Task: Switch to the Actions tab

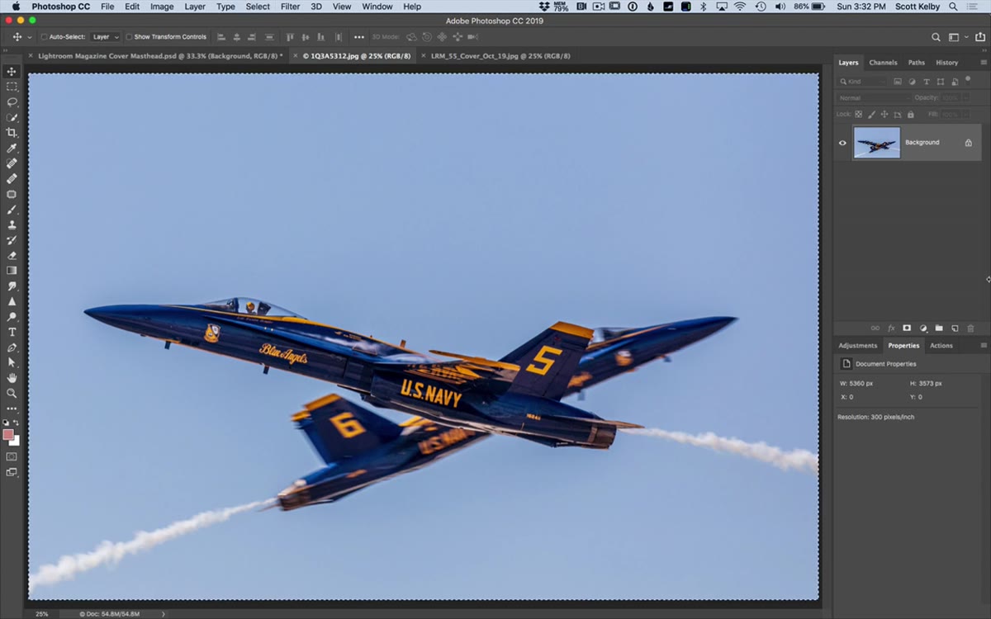Action: [x=941, y=346]
